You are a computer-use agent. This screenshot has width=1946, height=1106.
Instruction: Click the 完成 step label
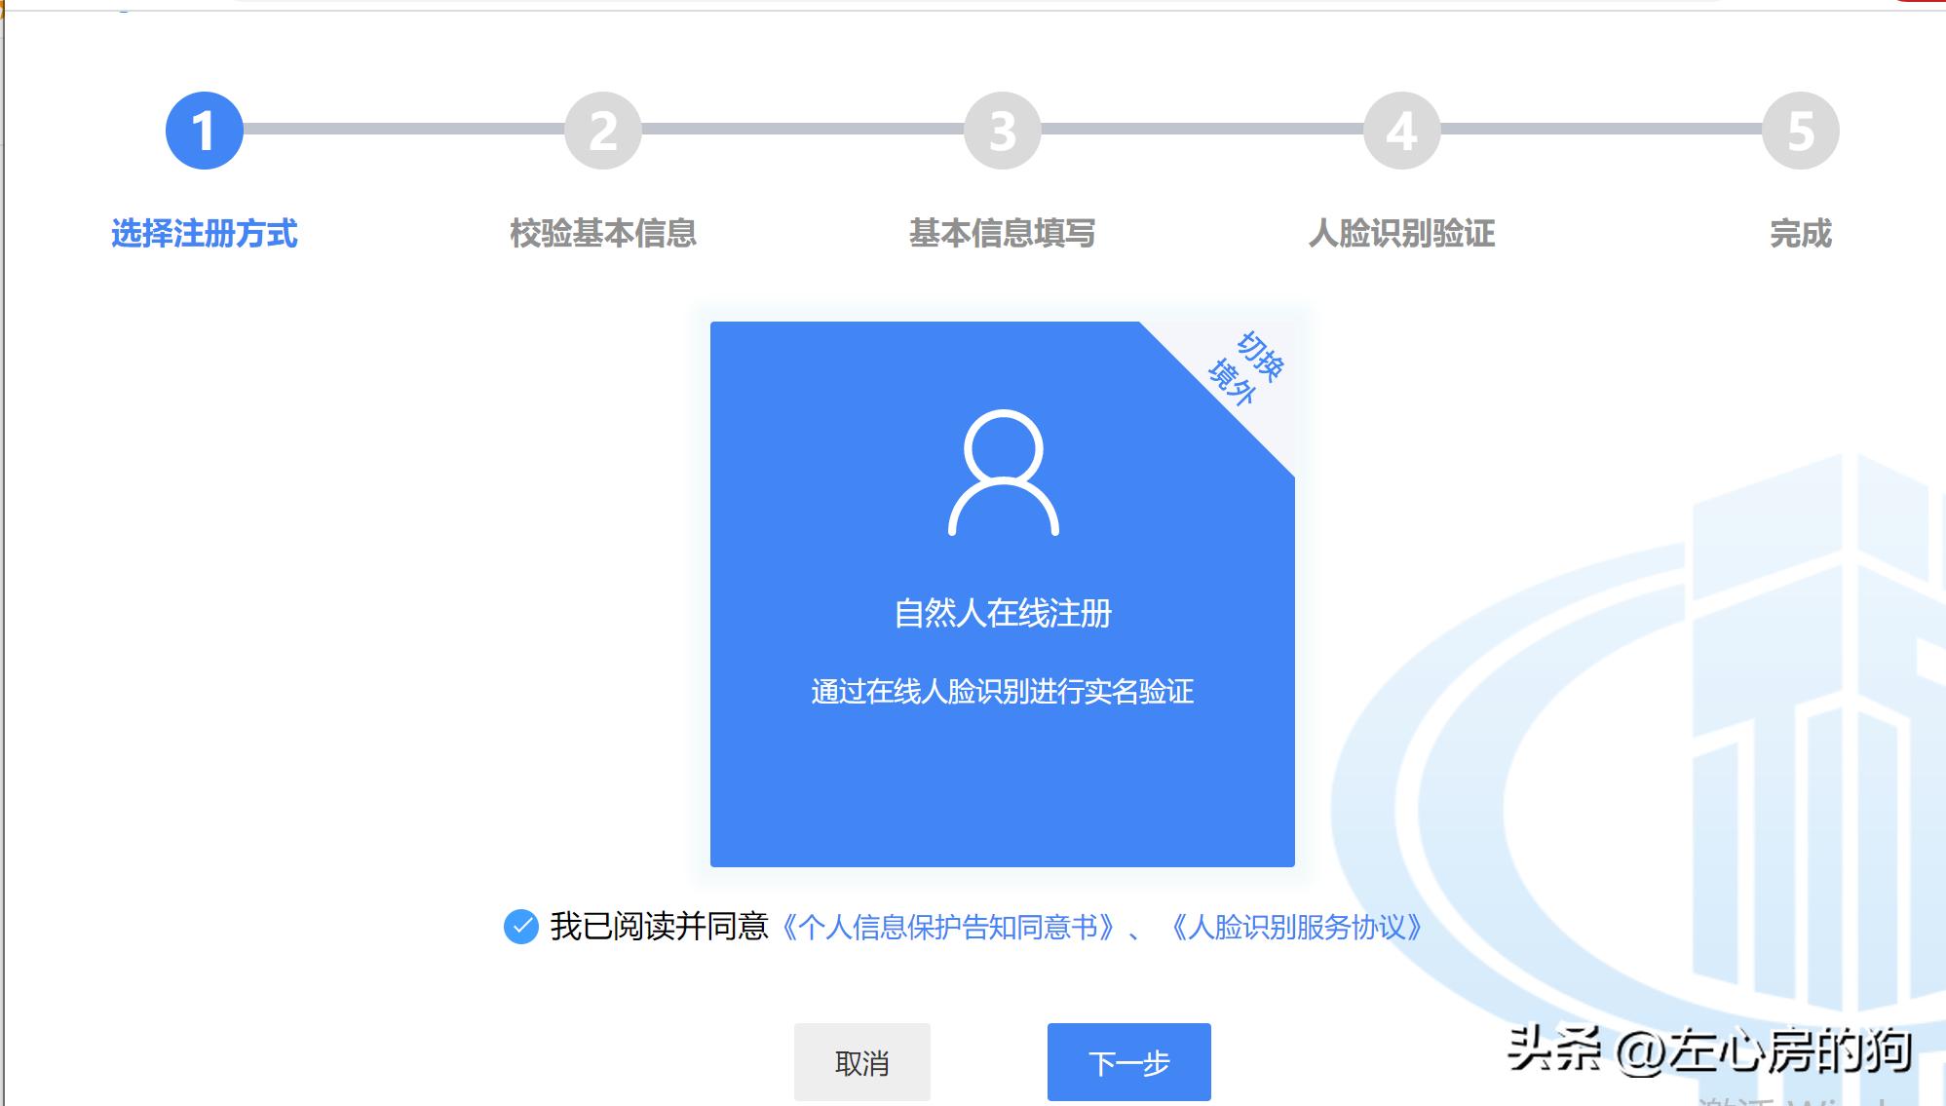point(1804,234)
